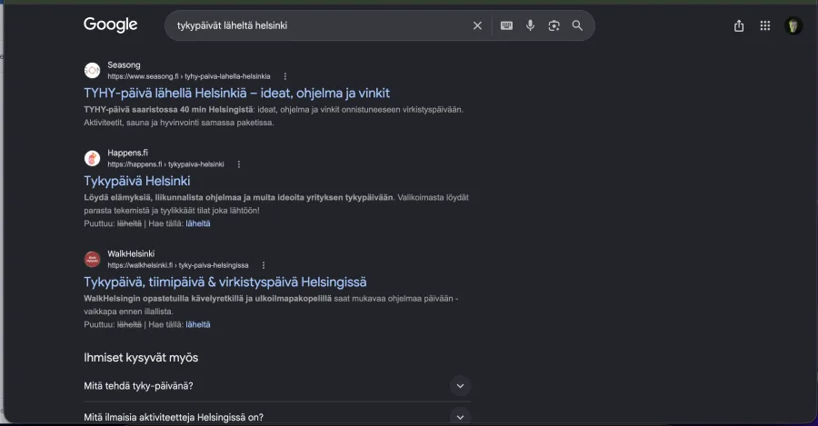
Task: Open the Google apps grid
Action: 764,25
